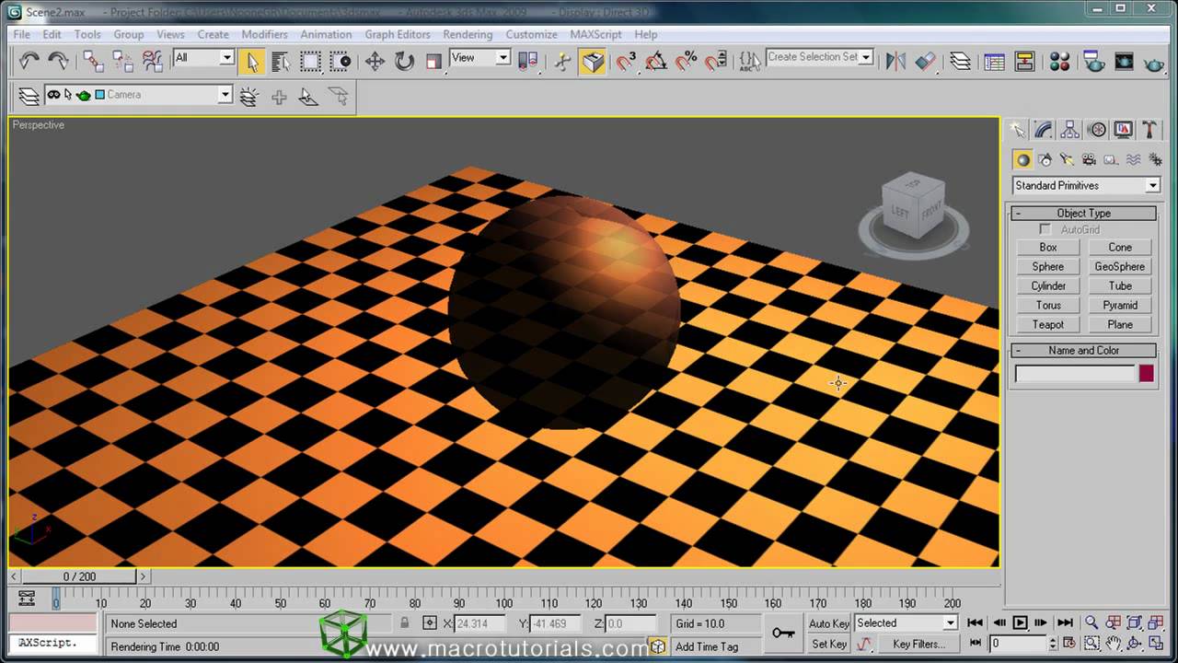Select the Select and Rotate tool

click(404, 62)
